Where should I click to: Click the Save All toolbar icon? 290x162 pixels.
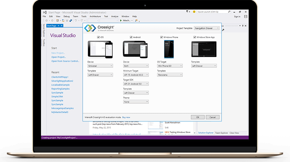pyautogui.click(x=71, y=21)
